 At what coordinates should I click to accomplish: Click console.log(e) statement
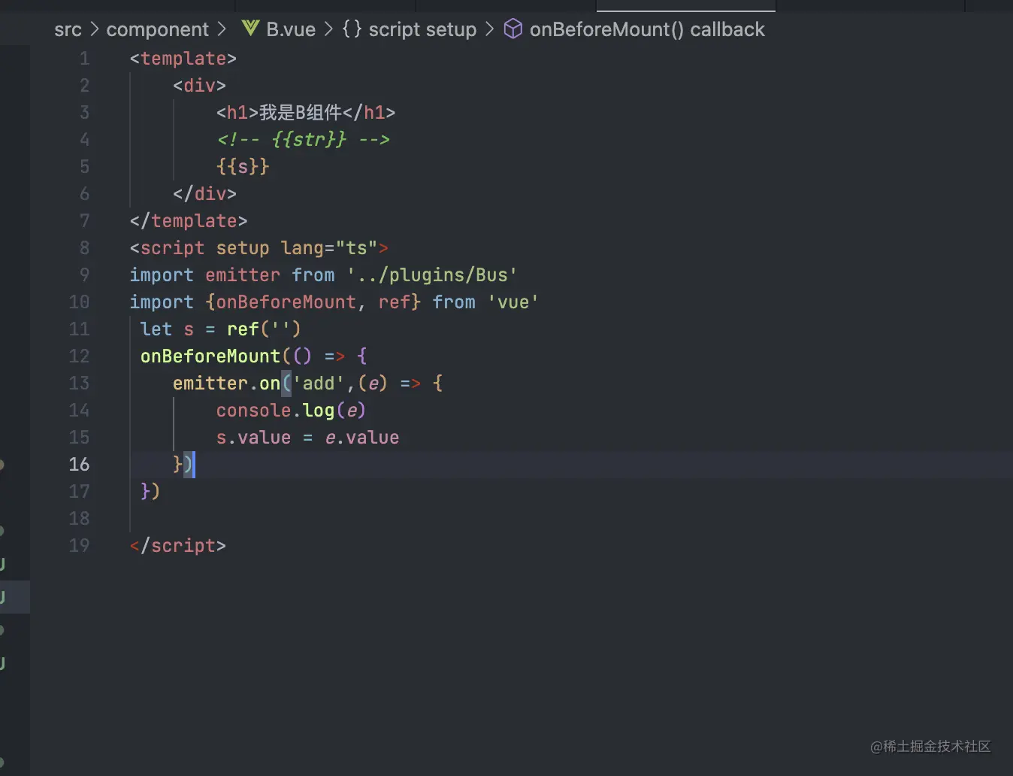pos(292,411)
